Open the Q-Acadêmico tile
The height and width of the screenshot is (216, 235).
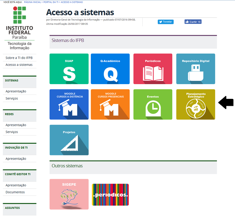click(110, 69)
